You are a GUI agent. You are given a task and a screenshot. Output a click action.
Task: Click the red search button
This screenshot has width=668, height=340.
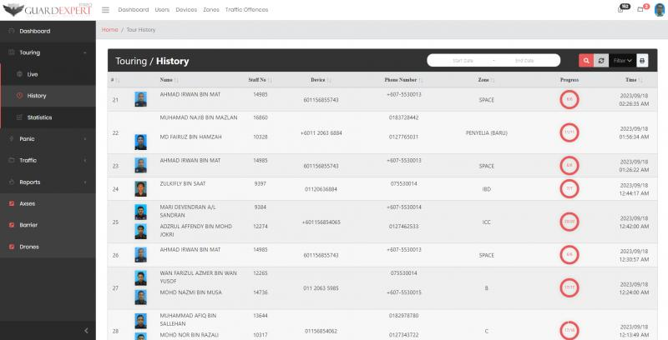click(x=586, y=61)
